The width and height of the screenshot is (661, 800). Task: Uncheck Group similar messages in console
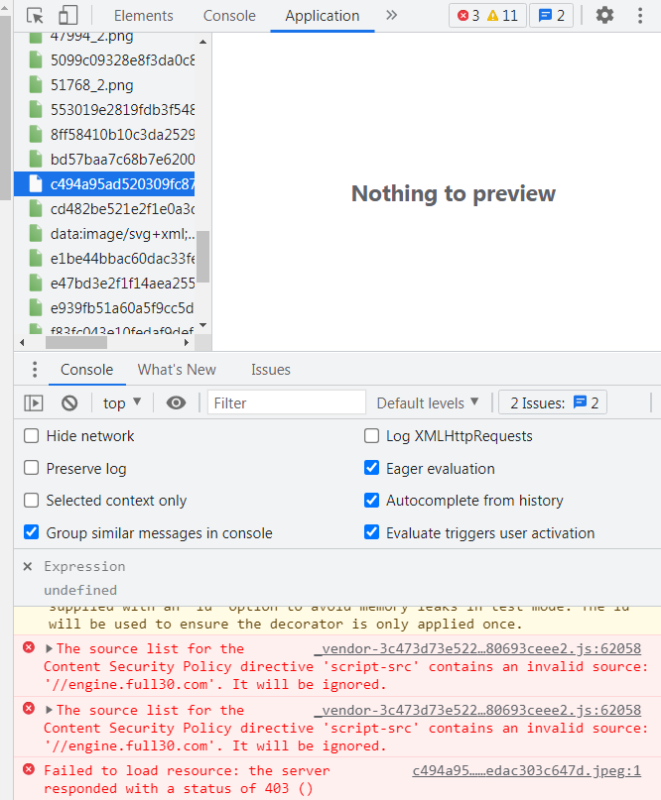(31, 532)
